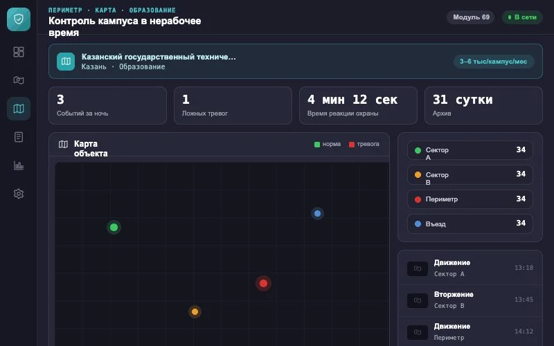Open the reports document icon in the sidebar

19,137
